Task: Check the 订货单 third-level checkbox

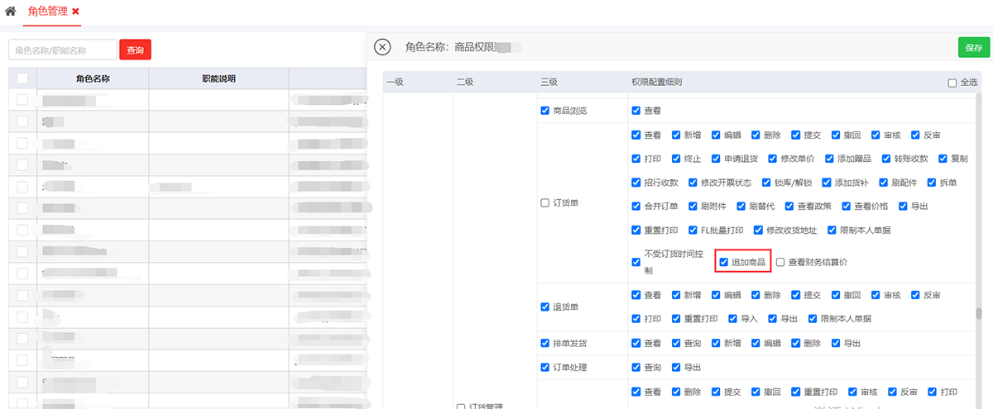Action: point(544,202)
